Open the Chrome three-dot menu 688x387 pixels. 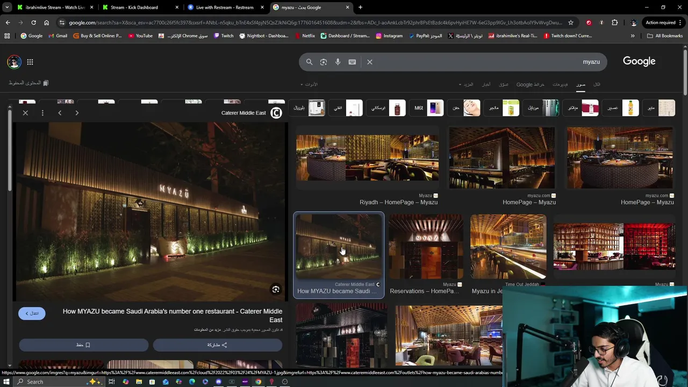pyautogui.click(x=681, y=23)
